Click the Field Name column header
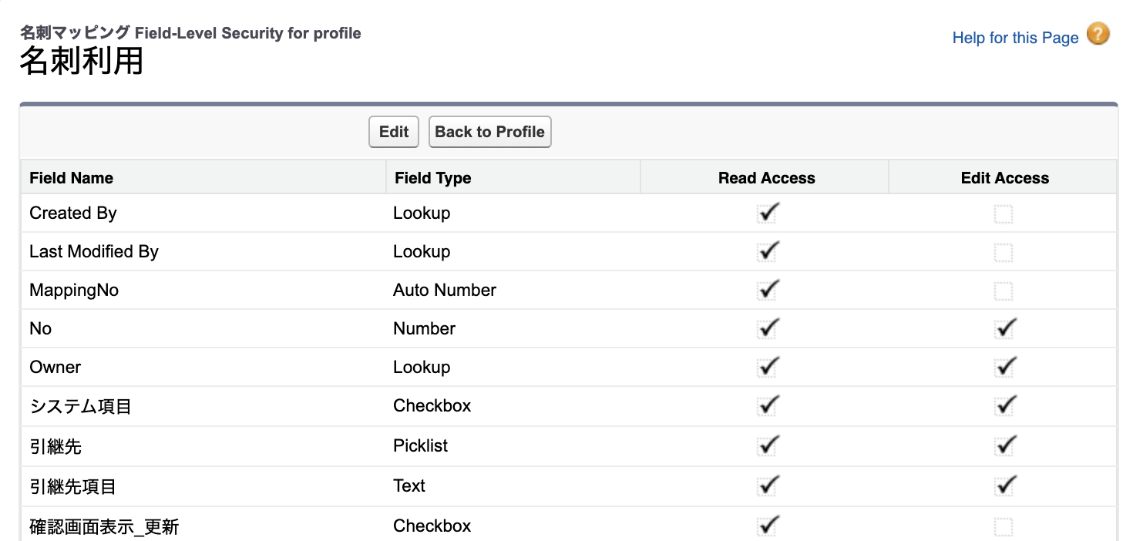 [x=71, y=178]
